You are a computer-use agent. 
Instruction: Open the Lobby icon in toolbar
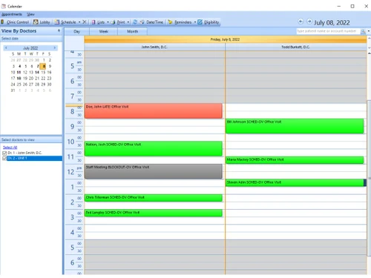pyautogui.click(x=36, y=22)
